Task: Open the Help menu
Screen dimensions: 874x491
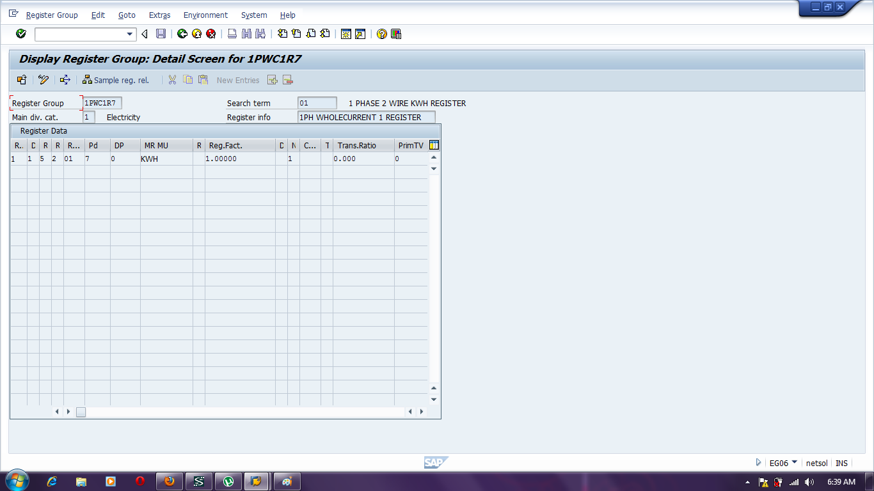Action: click(288, 15)
